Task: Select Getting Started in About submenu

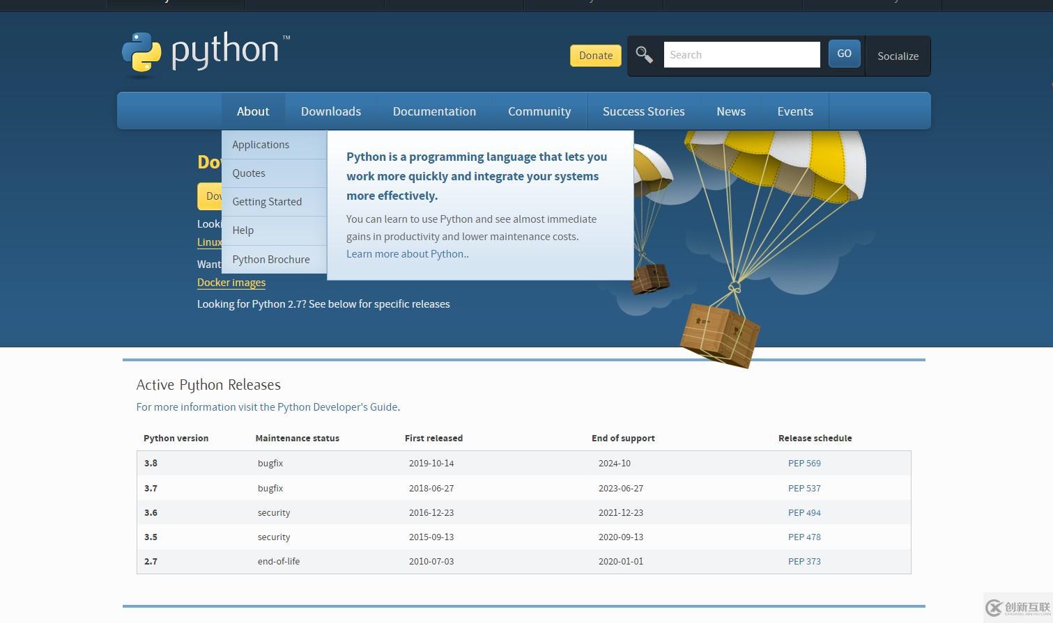Action: click(x=274, y=202)
